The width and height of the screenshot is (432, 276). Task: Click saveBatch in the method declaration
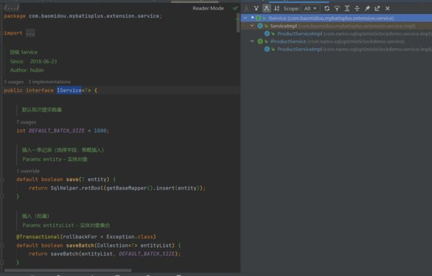click(80, 245)
